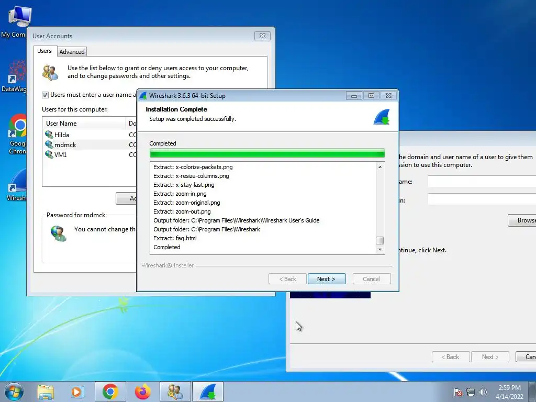Viewport: 536px width, 402px height.
Task: Click the install log scroll up arrow
Action: [380, 167]
